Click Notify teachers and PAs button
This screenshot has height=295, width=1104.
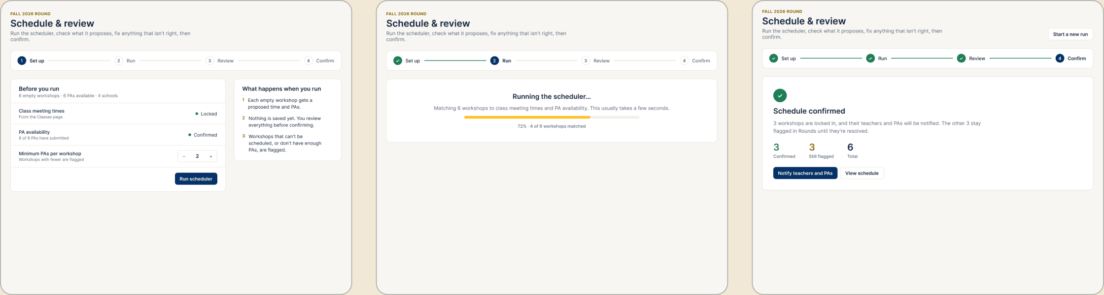click(805, 173)
